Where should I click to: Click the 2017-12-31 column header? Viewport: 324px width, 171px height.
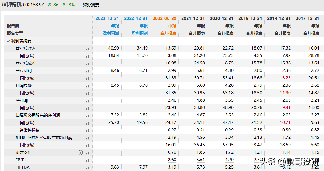click(308, 18)
